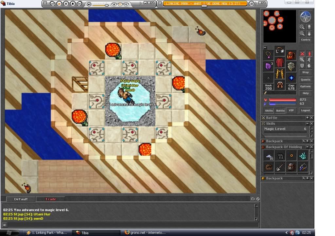Toggle chat volume button left of input

pos(5,225)
